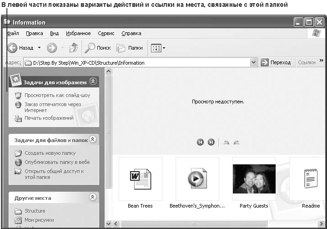This screenshot has height=229, width=327.
Task: Open the Файл menu
Action: point(13,33)
